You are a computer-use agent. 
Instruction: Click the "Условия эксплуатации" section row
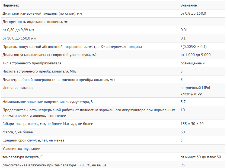click(21, 149)
